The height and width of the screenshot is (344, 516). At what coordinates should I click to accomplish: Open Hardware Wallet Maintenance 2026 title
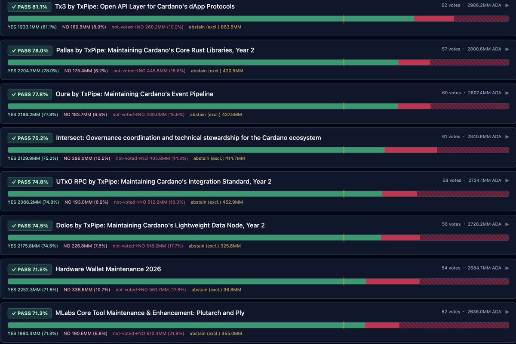(108, 269)
